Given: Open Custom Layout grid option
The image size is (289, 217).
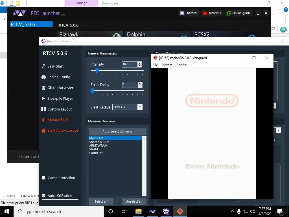Looking at the screenshot, I should click(x=56, y=109).
